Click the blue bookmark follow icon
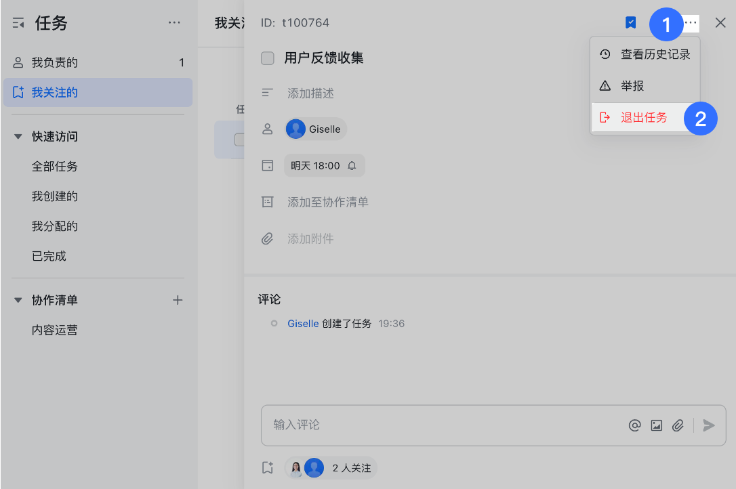The image size is (736, 489). (630, 23)
